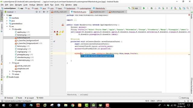Collapse the layout folder
The width and height of the screenshot is (193, 108).
pyautogui.click(x=10, y=63)
